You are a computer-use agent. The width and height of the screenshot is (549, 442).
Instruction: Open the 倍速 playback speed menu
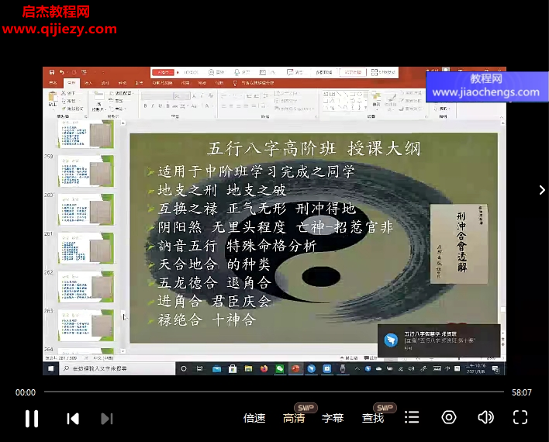pos(254,418)
